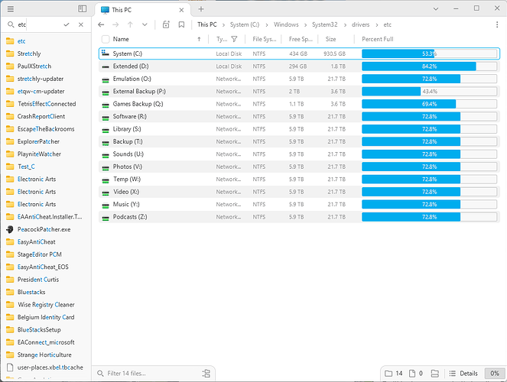Viewport: 507px width, 382px height.
Task: Click in the search field with etc
Action: click(39, 24)
